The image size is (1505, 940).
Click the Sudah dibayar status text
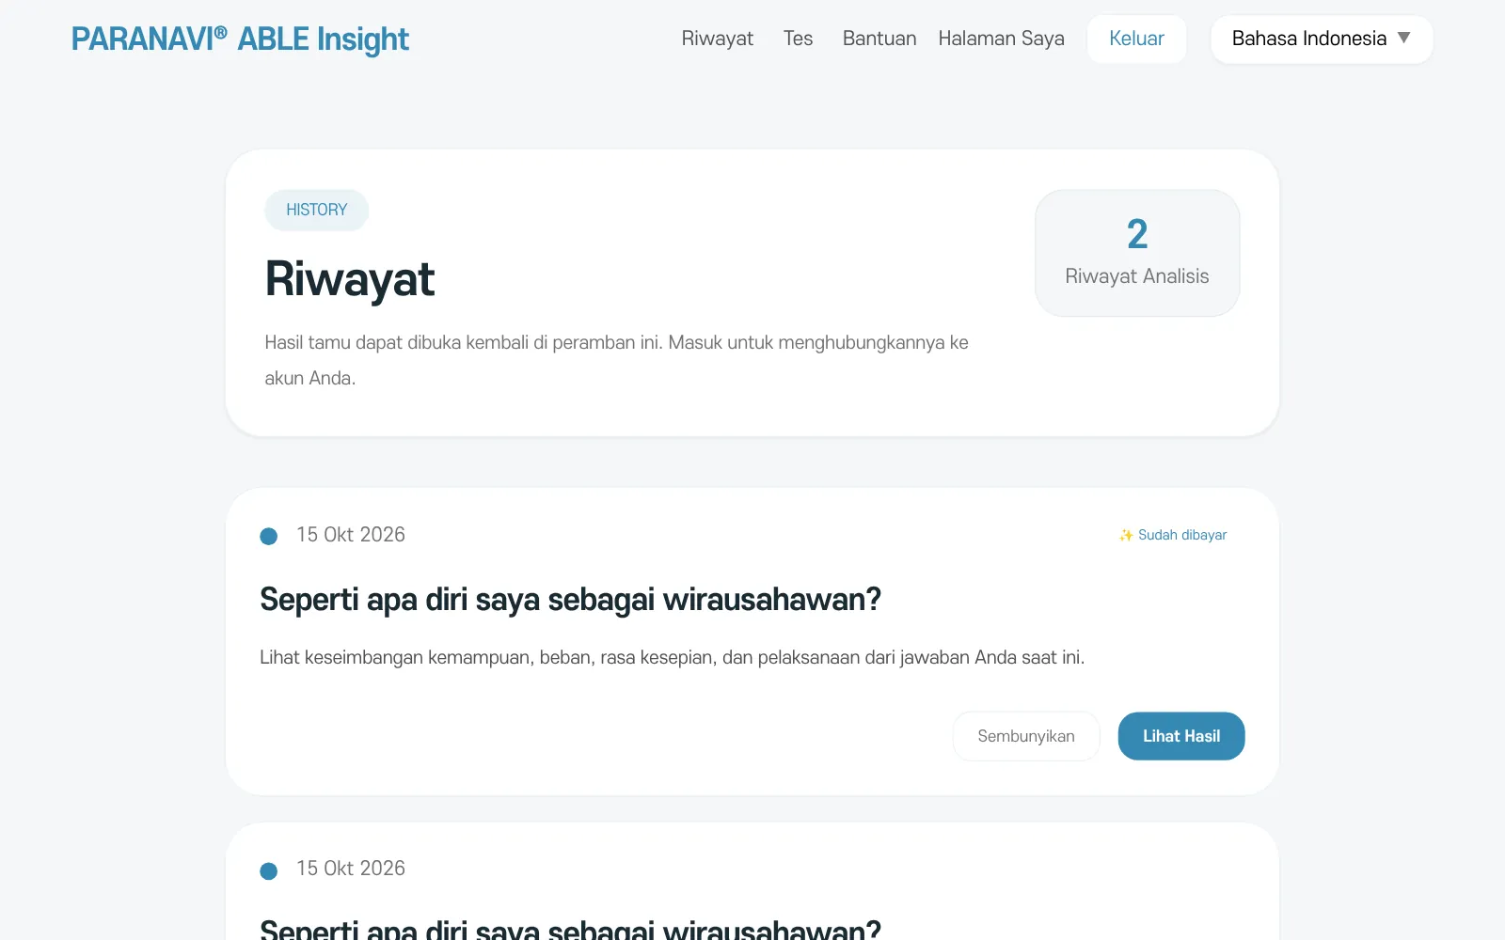click(x=1182, y=535)
